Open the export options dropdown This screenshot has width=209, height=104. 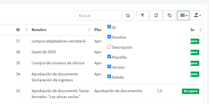tap(197, 16)
